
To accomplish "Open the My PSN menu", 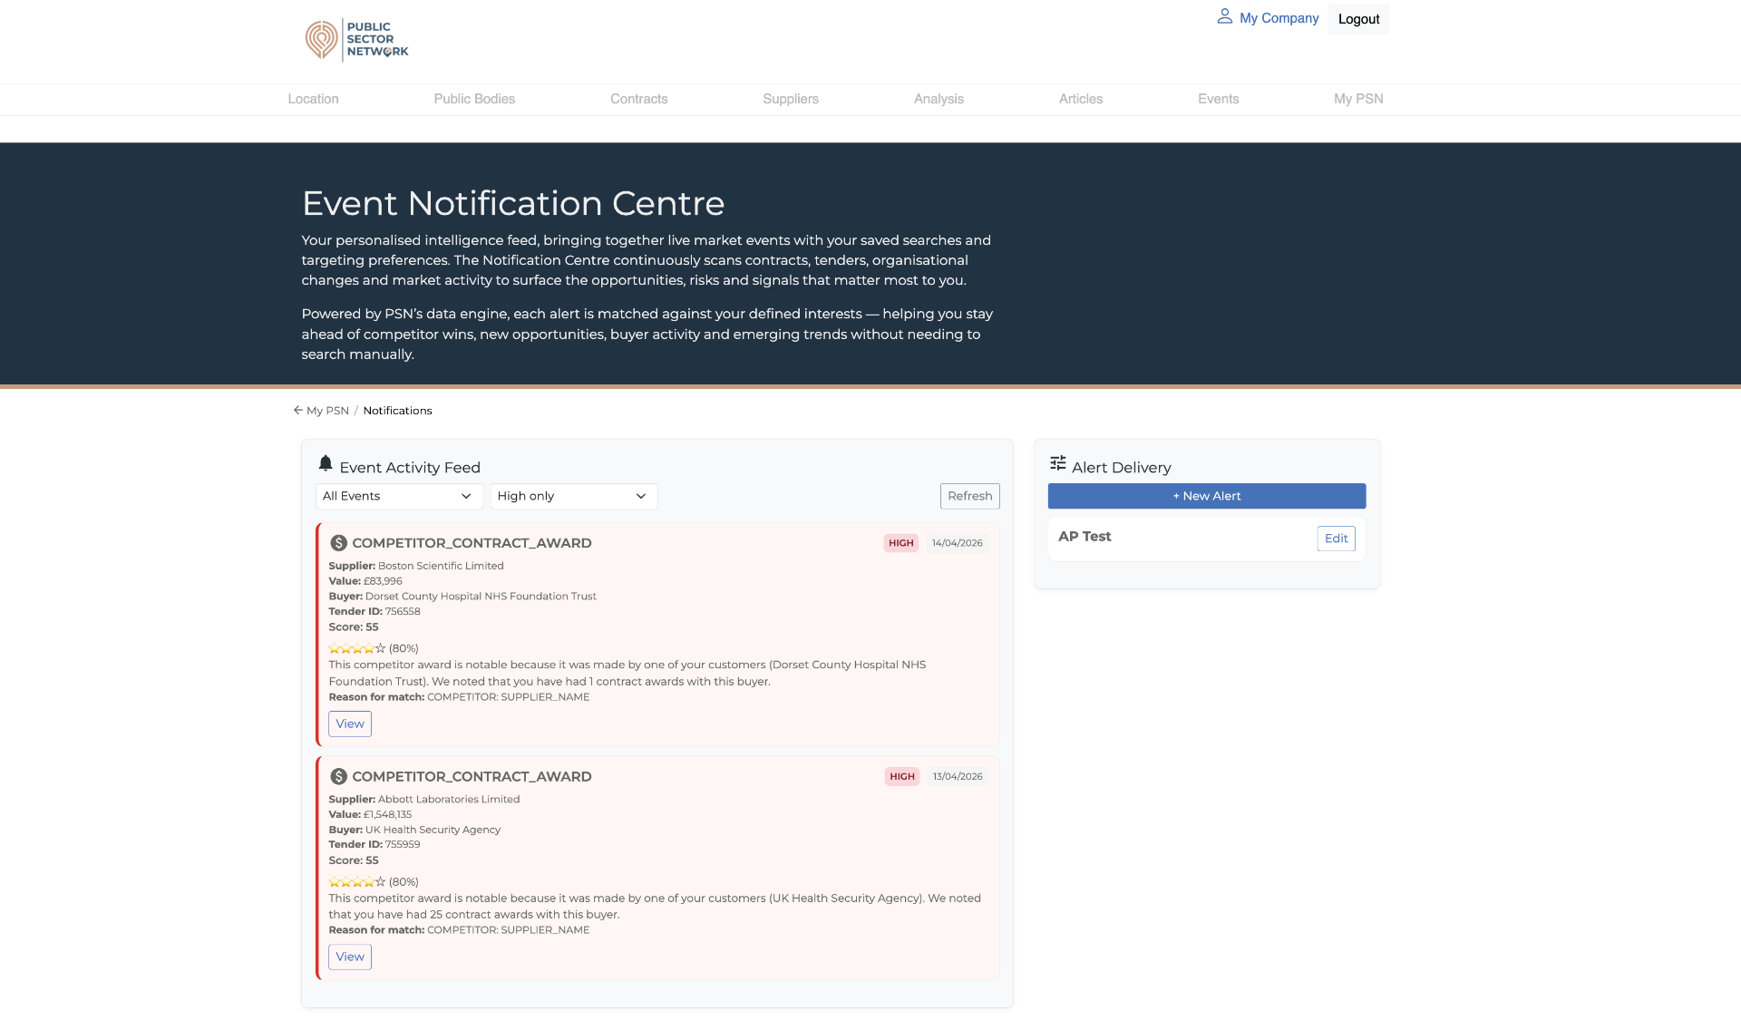I will [1358, 99].
